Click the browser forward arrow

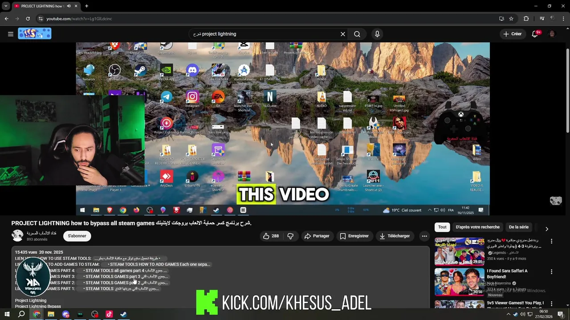point(17,19)
